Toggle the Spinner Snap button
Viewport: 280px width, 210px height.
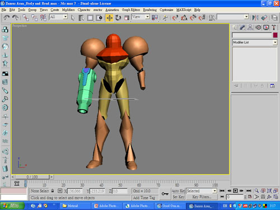pos(202,18)
